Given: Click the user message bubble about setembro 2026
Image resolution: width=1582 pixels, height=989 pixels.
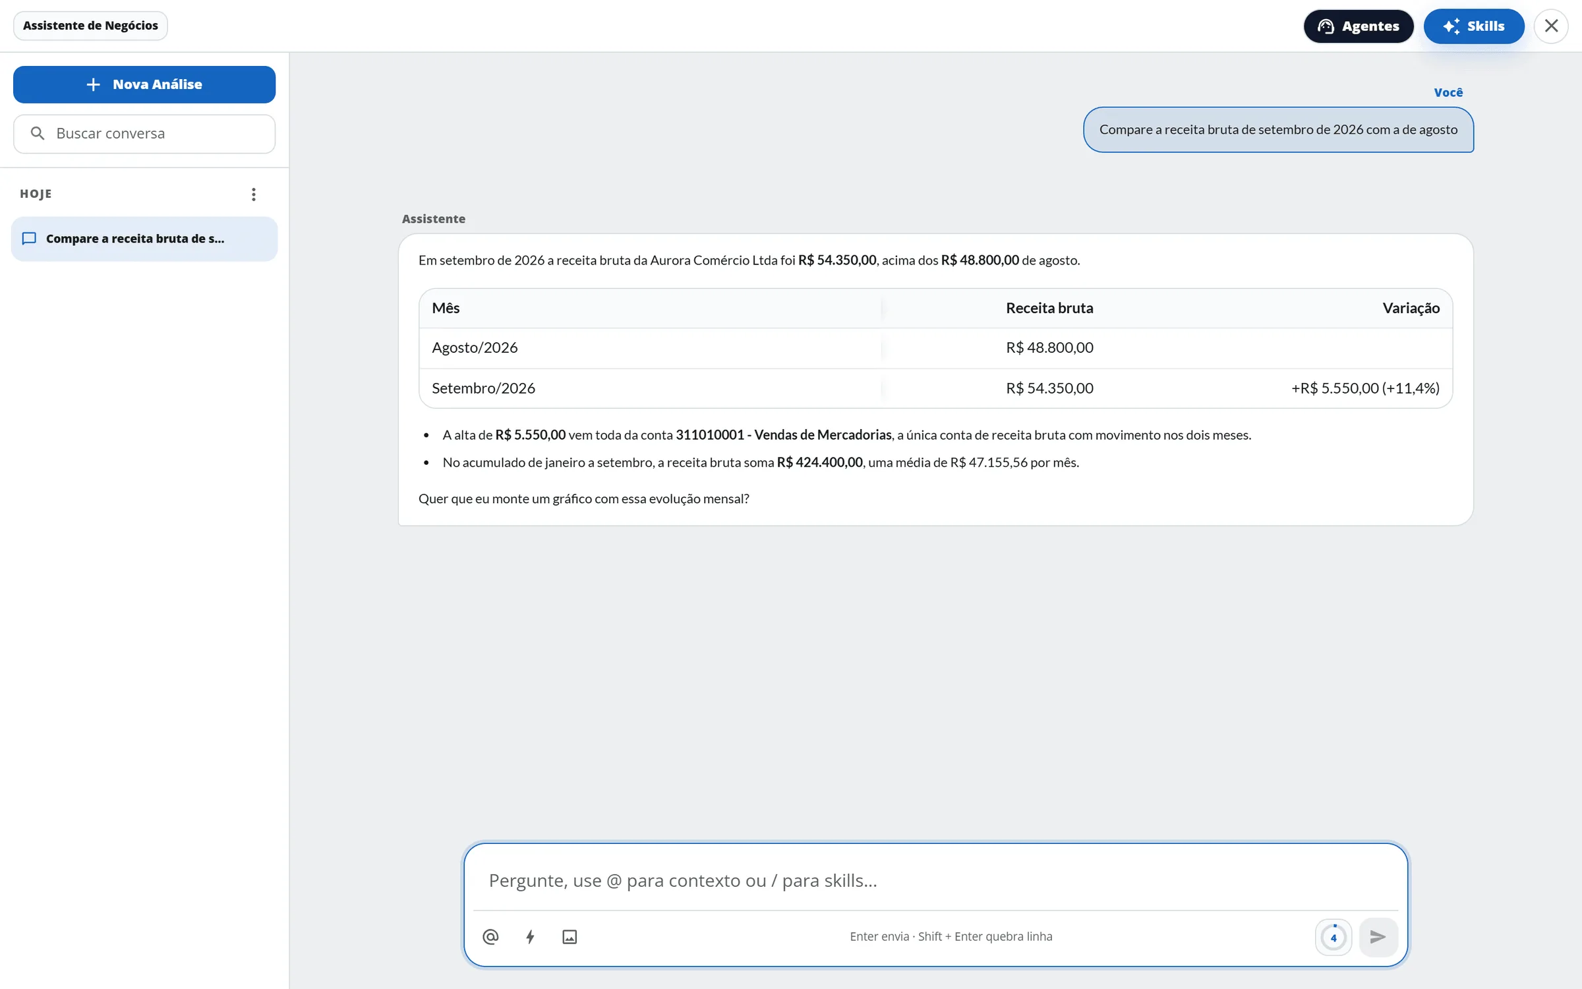Looking at the screenshot, I should 1278,130.
